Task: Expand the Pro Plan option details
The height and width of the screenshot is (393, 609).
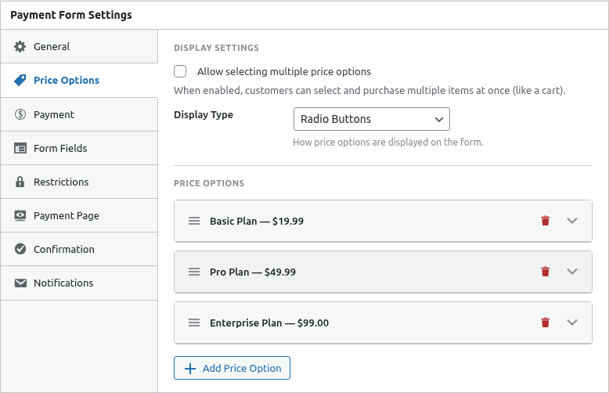Action: 571,272
